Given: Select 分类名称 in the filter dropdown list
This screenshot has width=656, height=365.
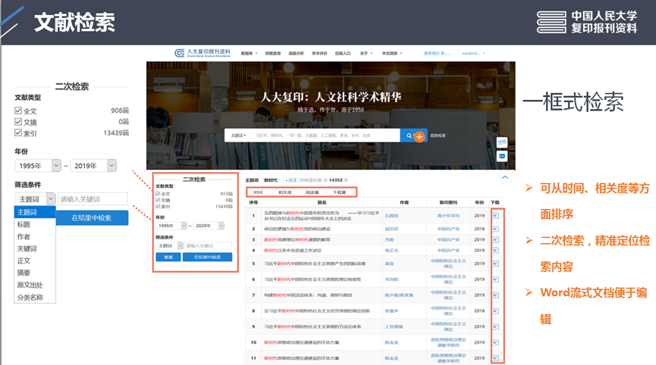Looking at the screenshot, I should (35, 297).
